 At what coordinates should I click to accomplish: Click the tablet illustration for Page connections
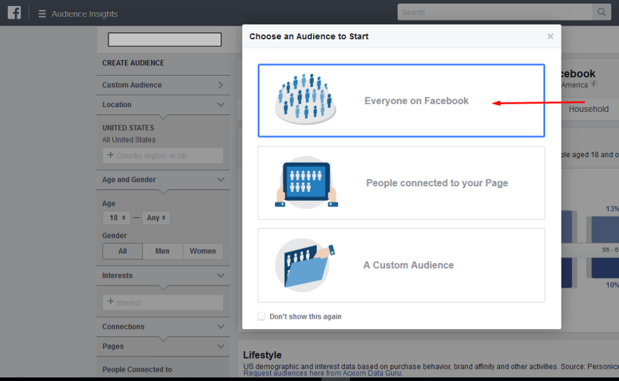pyautogui.click(x=306, y=183)
